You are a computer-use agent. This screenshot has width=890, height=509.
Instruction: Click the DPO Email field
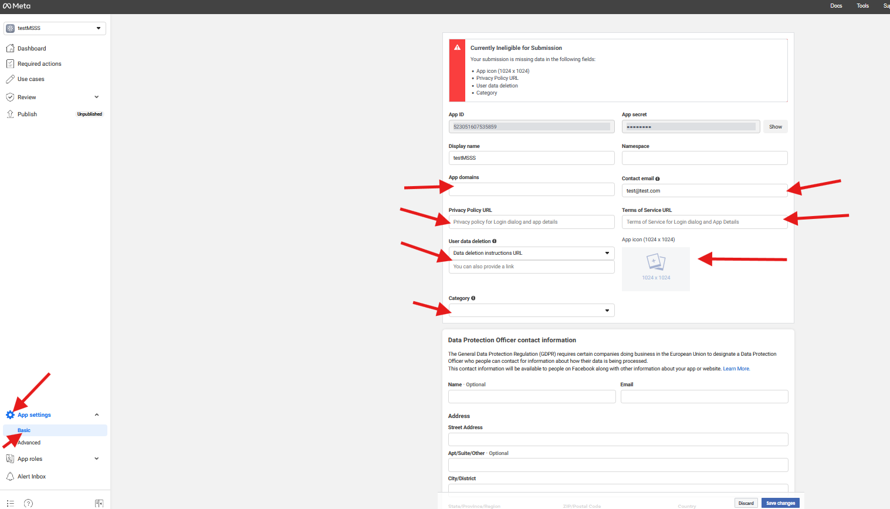tap(704, 396)
